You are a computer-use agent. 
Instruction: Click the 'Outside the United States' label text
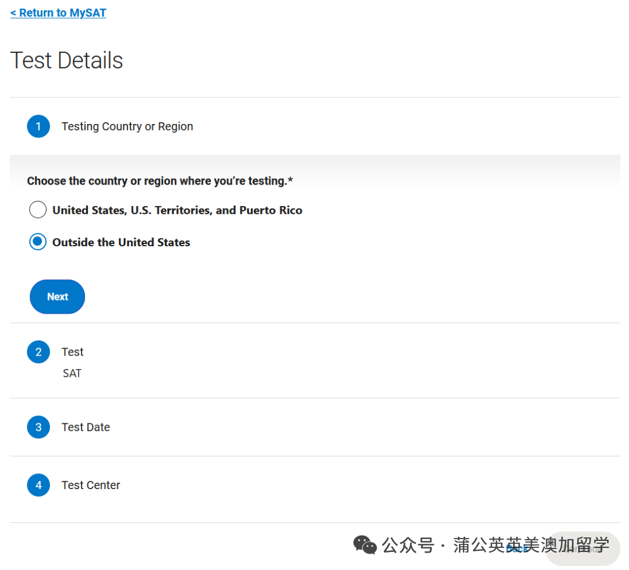121,242
